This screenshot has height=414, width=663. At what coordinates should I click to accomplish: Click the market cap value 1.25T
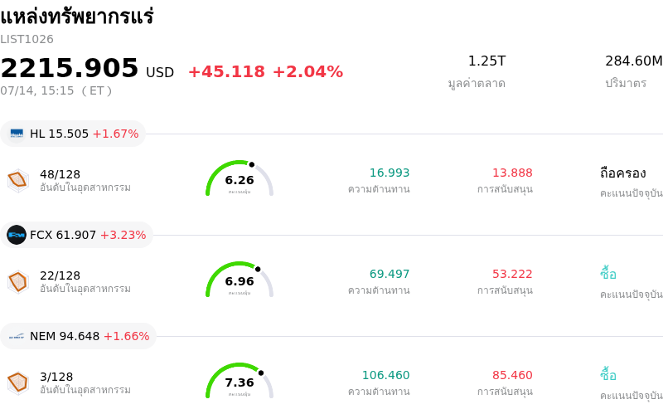point(486,61)
